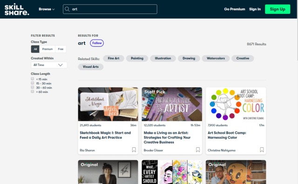Screen dimensions: 298x184
Task: Click the 8671 Results text
Action: pos(257,44)
